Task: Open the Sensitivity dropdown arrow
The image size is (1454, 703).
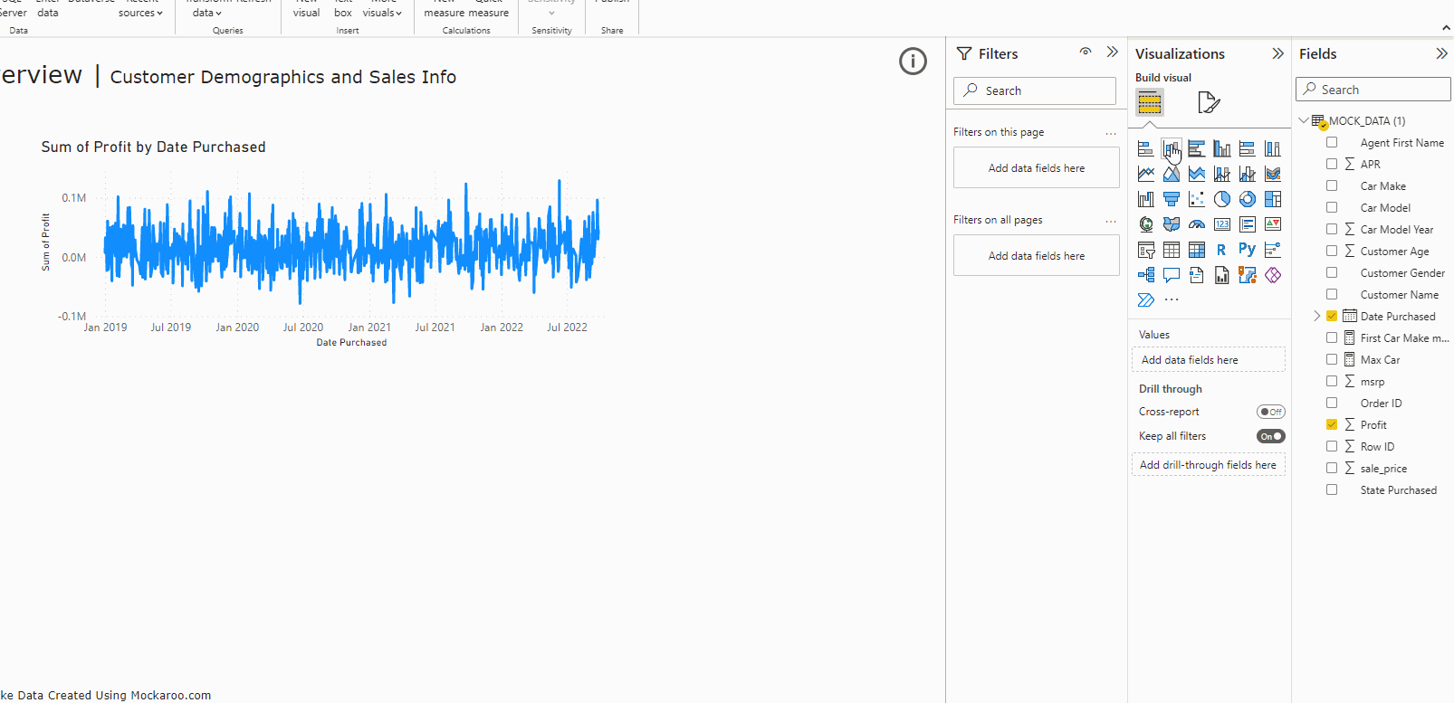Action: click(x=551, y=13)
